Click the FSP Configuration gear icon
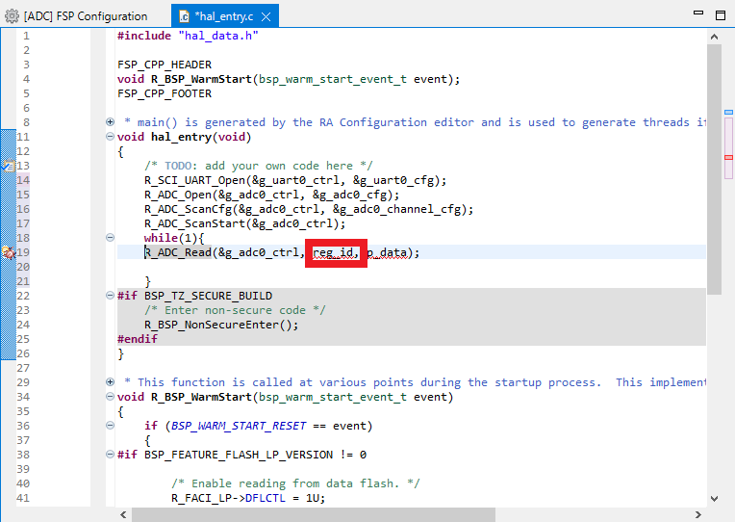The height and width of the screenshot is (522, 735). (13, 16)
